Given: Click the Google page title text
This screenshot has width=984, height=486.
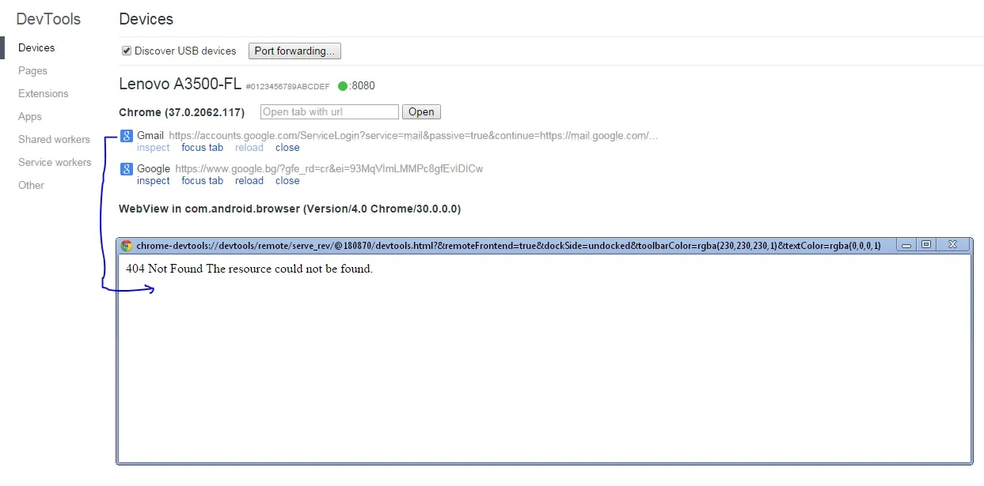Looking at the screenshot, I should click(154, 169).
